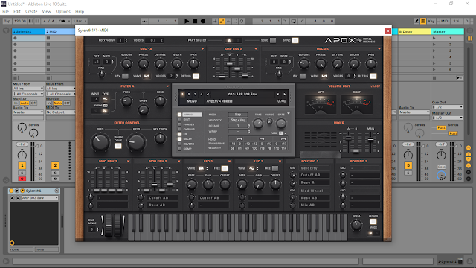The image size is (476, 268).
Task: Go to previous Sylenth1 preset arrow
Action: pos(277,95)
